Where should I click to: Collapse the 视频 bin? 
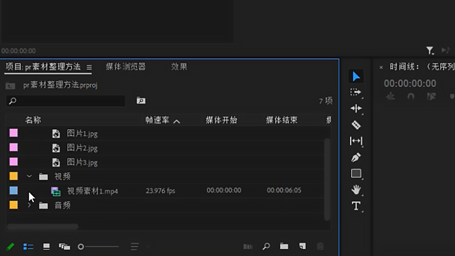[29, 176]
